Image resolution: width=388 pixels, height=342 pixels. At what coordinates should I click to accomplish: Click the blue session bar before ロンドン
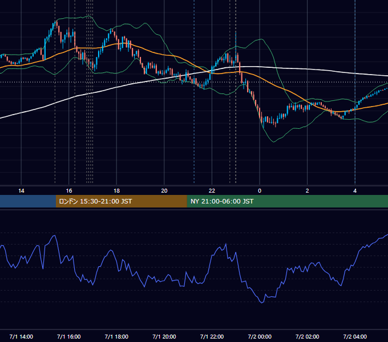(28, 201)
